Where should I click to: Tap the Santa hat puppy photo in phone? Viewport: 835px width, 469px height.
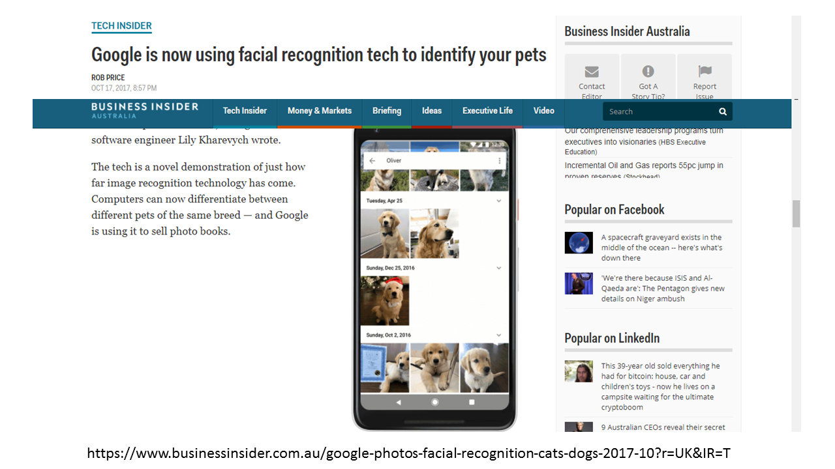click(x=385, y=300)
